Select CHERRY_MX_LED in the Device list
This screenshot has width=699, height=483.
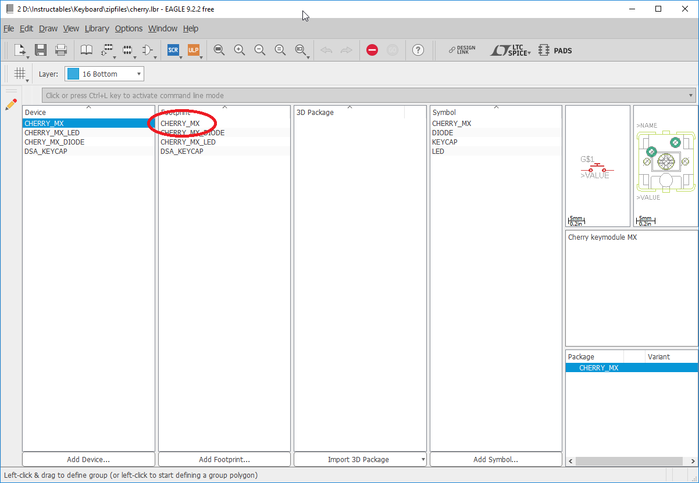click(x=88, y=133)
